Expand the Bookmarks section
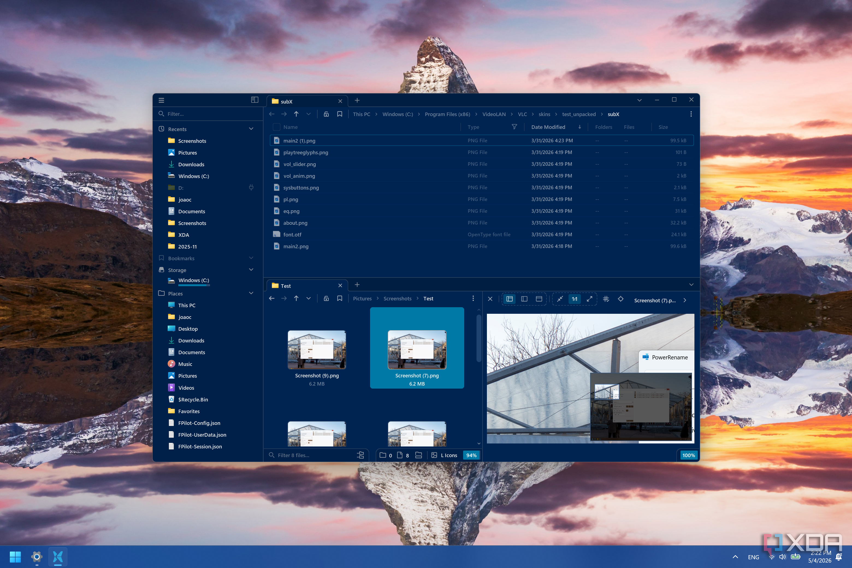 point(251,258)
